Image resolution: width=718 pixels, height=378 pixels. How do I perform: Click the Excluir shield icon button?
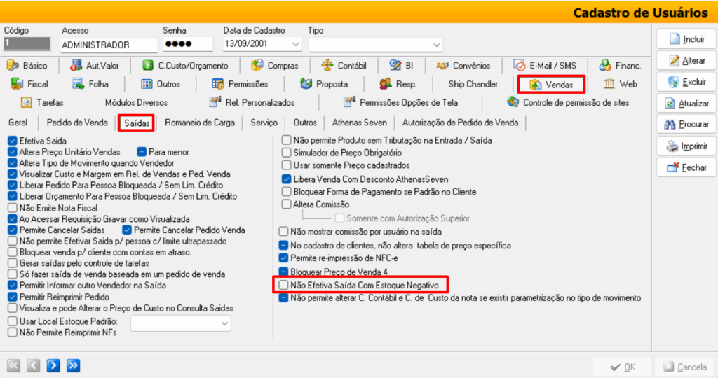coord(674,82)
